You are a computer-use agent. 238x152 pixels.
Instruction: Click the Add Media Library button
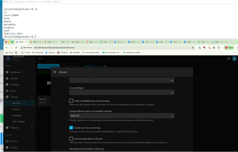coord(49,66)
